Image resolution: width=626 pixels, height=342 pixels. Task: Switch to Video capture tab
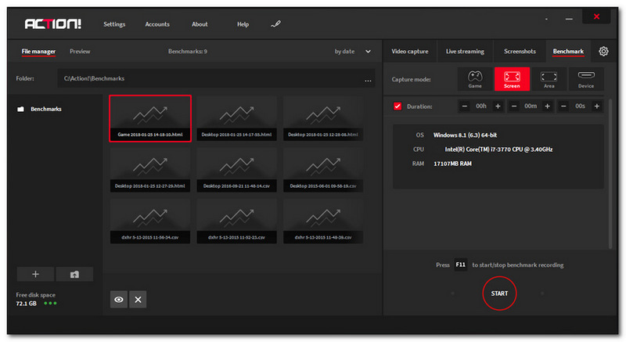coord(409,51)
